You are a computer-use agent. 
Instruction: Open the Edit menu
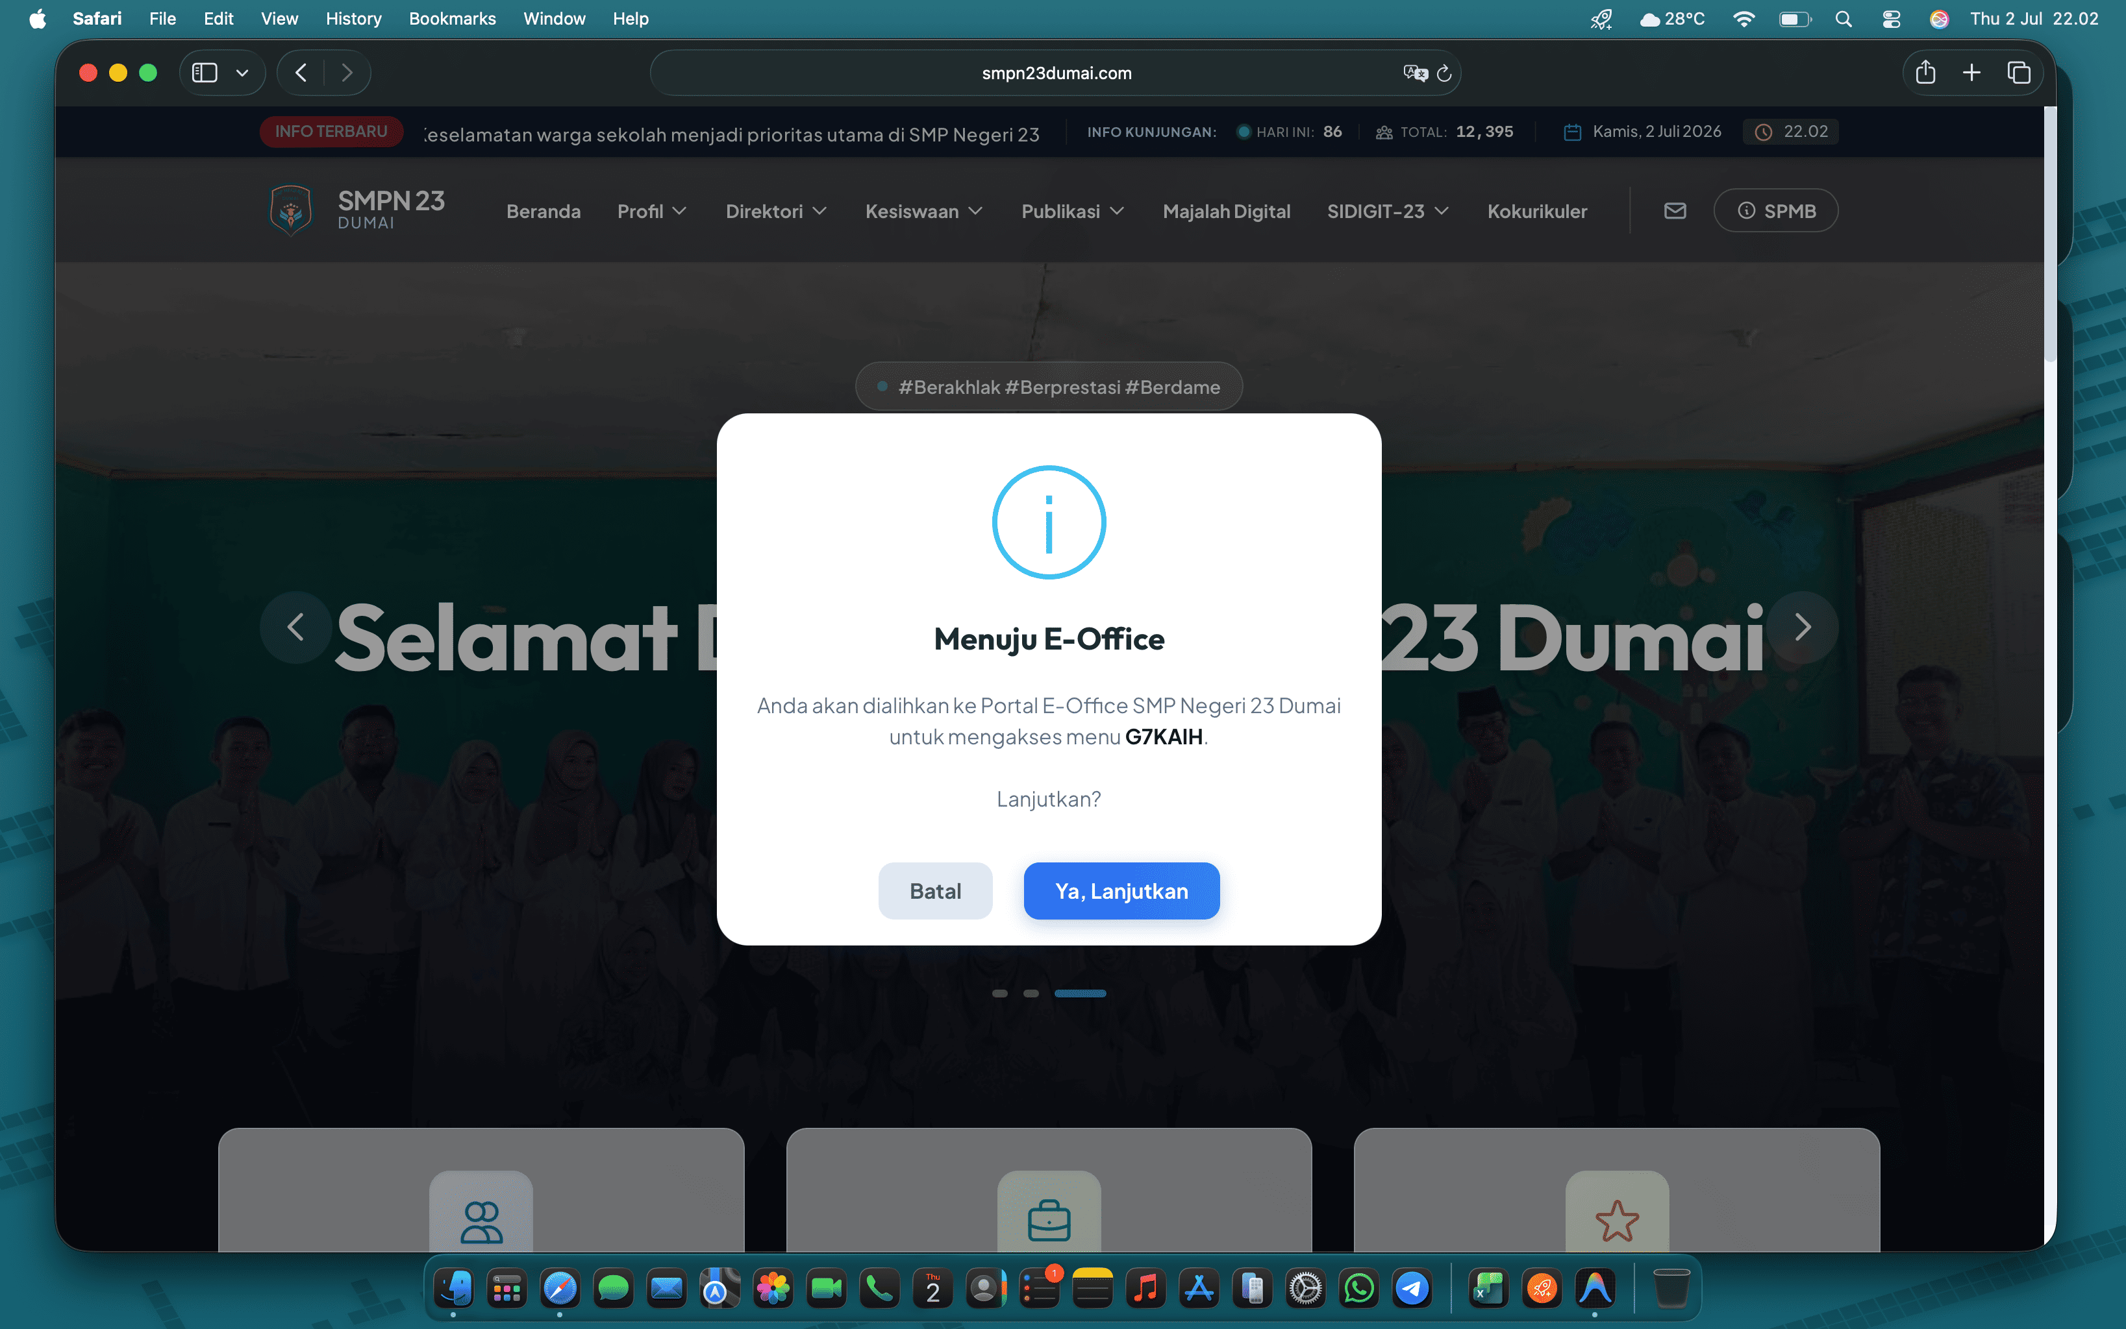(218, 18)
